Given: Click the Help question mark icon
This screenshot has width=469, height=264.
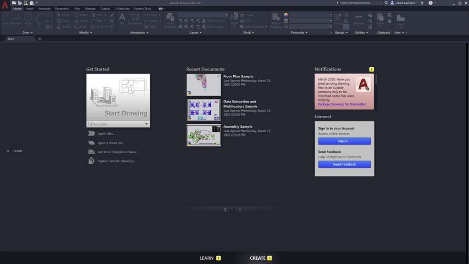Looking at the screenshot, I should tap(430, 3).
